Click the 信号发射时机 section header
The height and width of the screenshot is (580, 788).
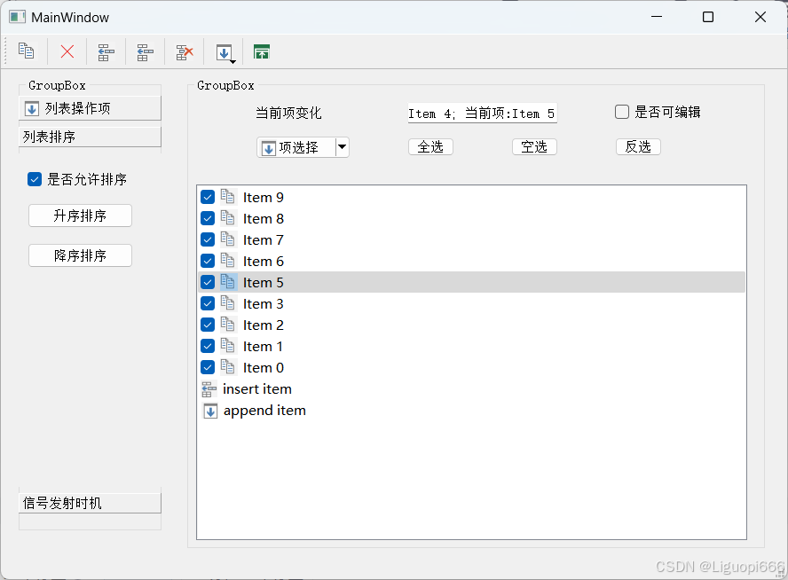point(89,502)
